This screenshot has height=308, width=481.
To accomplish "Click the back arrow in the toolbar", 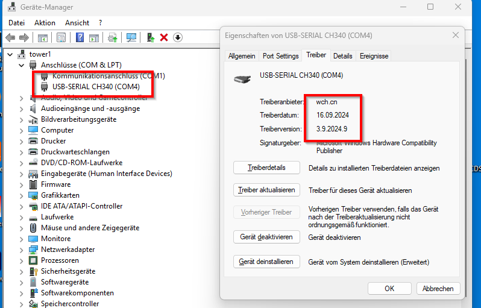I will (10, 37).
